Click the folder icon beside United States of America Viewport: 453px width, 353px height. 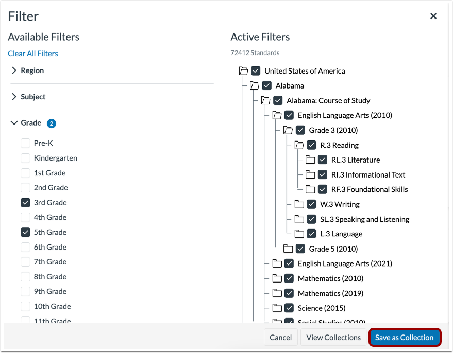pyautogui.click(x=244, y=71)
